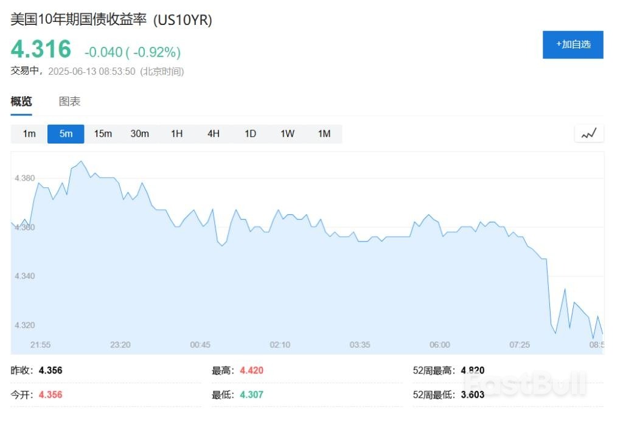Select the 1W chart interval
Image resolution: width=623 pixels, height=427 pixels.
[x=287, y=133]
